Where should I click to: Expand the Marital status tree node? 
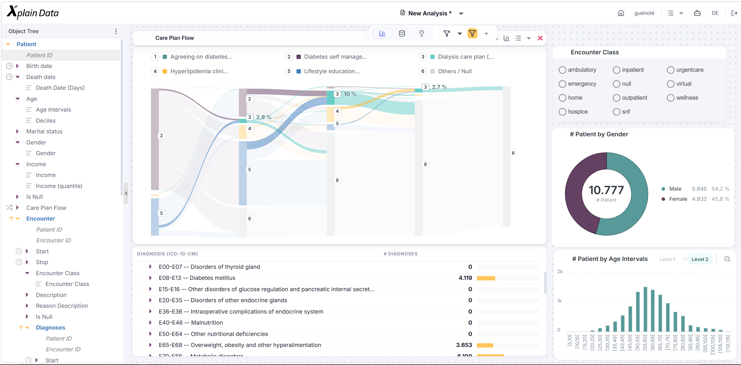click(17, 131)
